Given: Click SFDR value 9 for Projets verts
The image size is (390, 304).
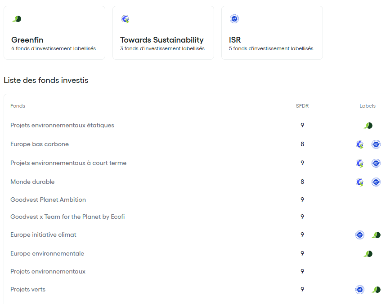Looking at the screenshot, I should point(302,289).
